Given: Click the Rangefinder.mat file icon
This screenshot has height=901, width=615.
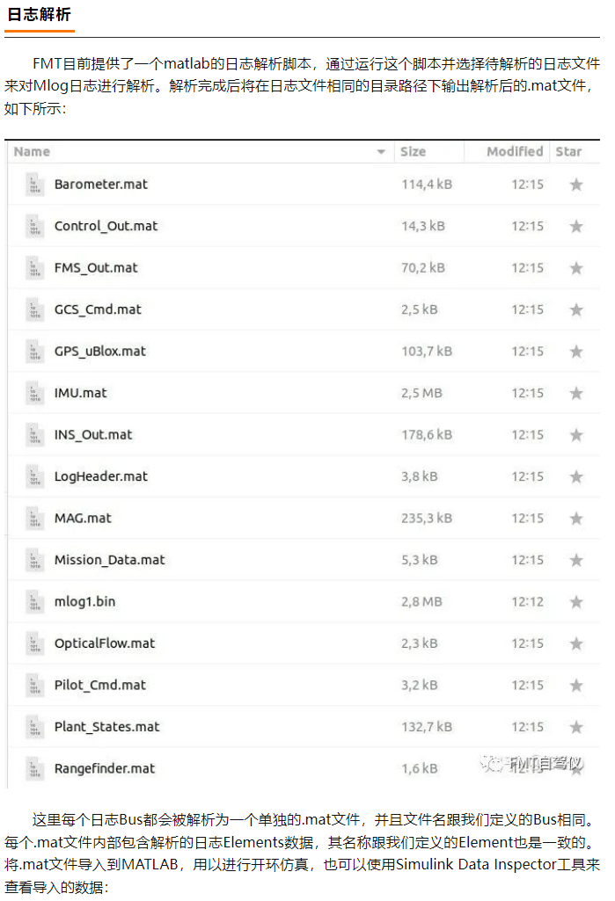Looking at the screenshot, I should click(x=34, y=769).
